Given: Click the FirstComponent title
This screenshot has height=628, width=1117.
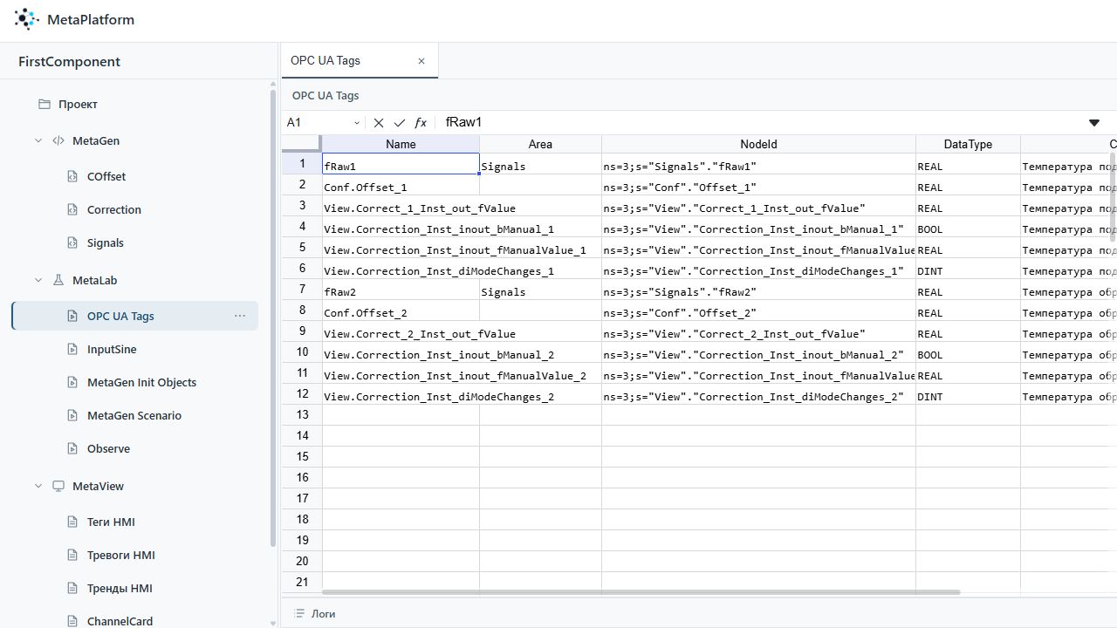Looking at the screenshot, I should pyautogui.click(x=70, y=62).
